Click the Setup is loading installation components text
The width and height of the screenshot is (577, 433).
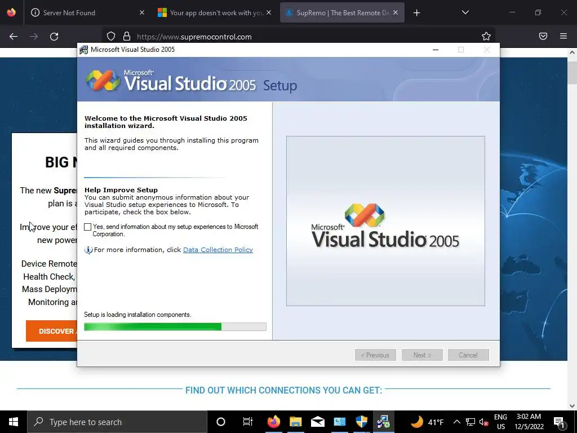click(137, 315)
